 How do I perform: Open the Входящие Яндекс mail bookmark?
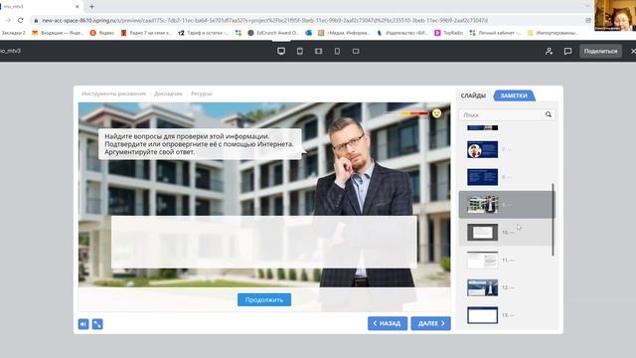[58, 33]
